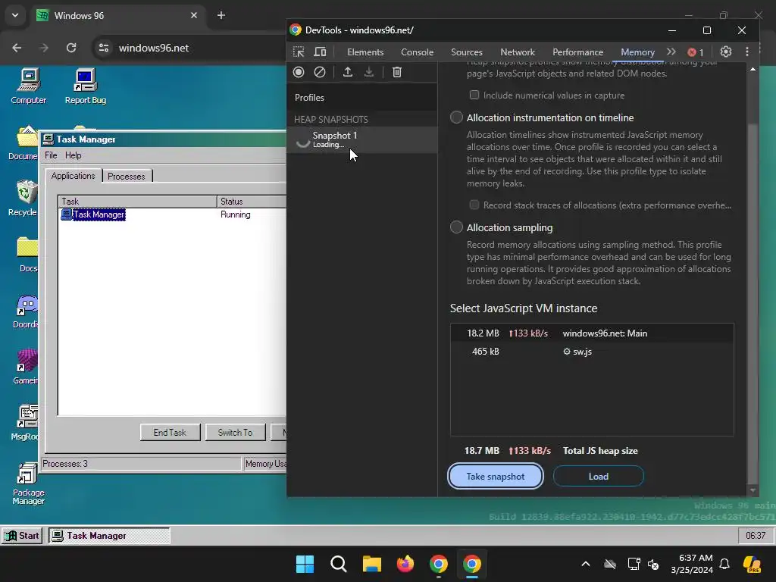776x582 pixels.
Task: Open notification bell in system tray
Action: (x=724, y=564)
